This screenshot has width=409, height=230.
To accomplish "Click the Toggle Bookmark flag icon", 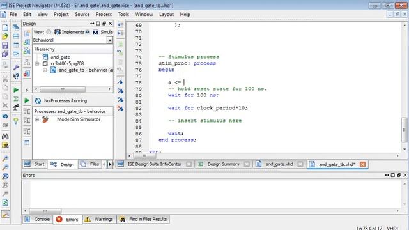I will pyautogui.click(x=120, y=82).
